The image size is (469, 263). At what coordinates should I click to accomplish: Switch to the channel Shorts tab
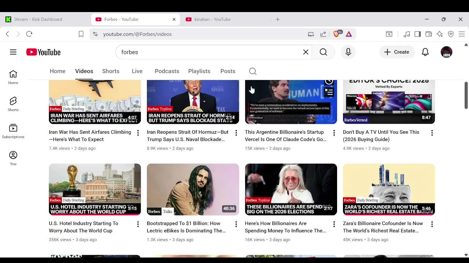[111, 71]
